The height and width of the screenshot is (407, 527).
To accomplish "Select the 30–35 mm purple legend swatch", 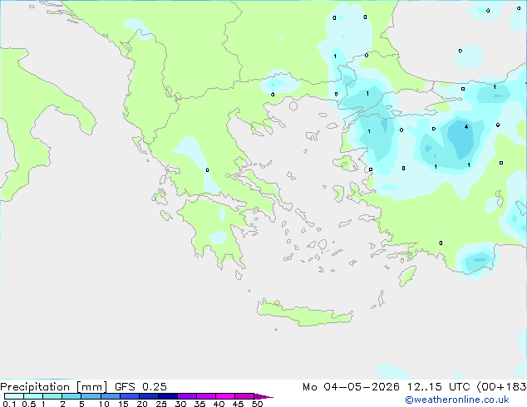I will [x=187, y=396].
